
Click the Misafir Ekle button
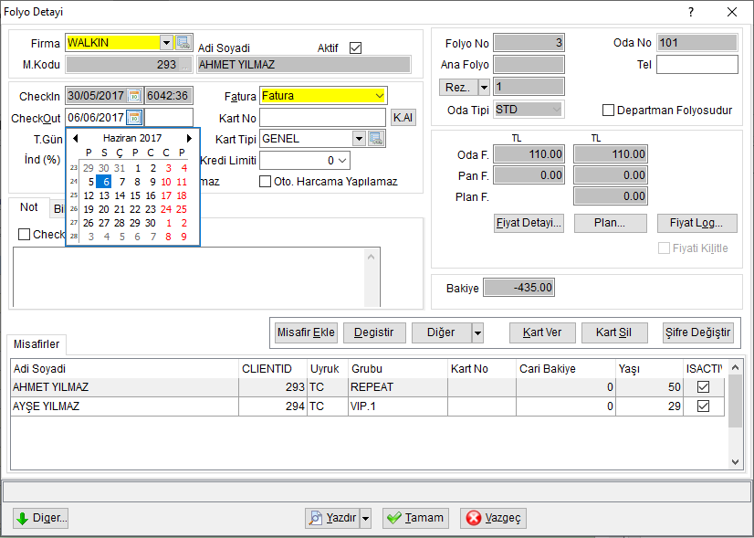click(306, 332)
